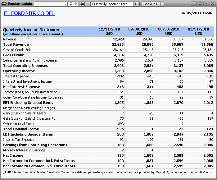This screenshot has height=180, width=217.
Task: Open the symbol entry dropdown arrow
Action: click(65, 4)
